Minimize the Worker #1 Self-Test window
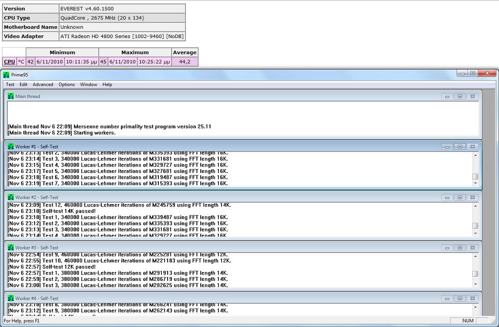This screenshot has height=327, width=499. point(447,147)
